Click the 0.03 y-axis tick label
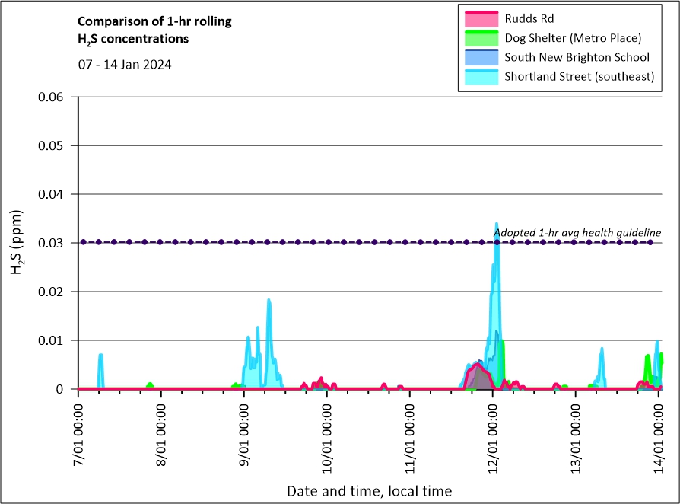 (x=52, y=243)
